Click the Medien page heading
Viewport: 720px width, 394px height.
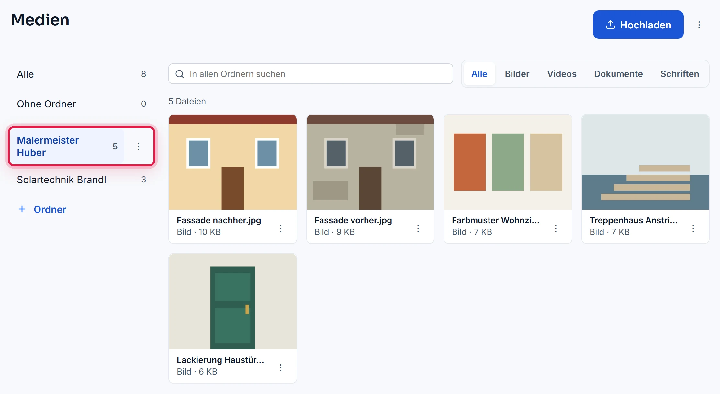(40, 20)
